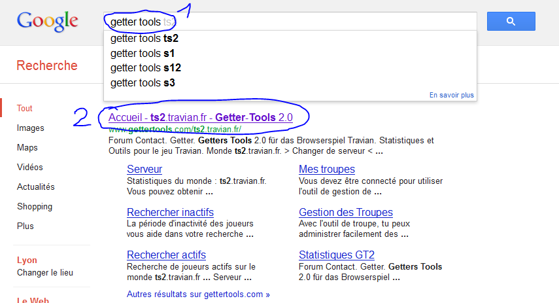Click snippet text 'Forum Contact. Getter.'
The image size is (559, 303).
pyautogui.click(x=152, y=140)
